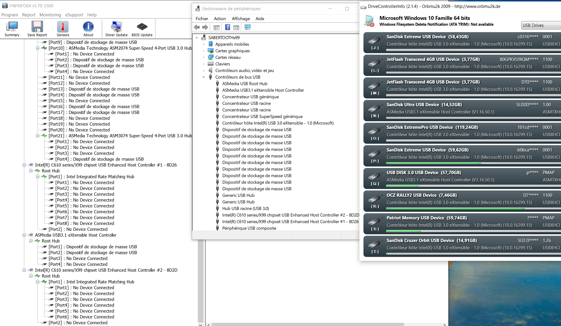
Task: Open Affichage menu in Device Manager
Action: point(241,19)
